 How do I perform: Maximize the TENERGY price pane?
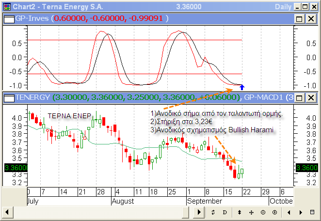click(299, 98)
